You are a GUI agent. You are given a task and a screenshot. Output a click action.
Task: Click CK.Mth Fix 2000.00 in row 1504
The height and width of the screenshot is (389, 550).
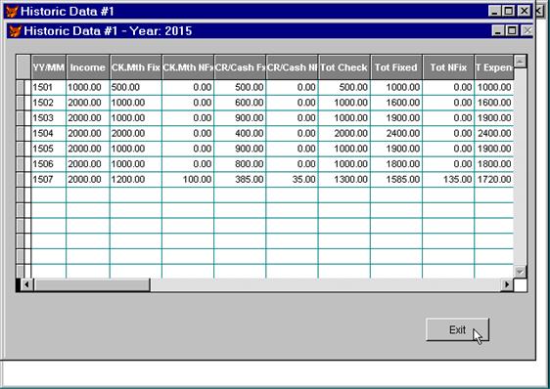tap(136, 133)
